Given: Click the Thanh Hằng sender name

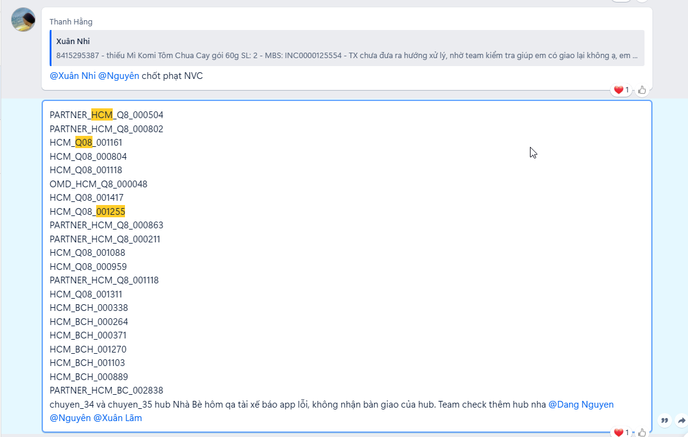Looking at the screenshot, I should pyautogui.click(x=71, y=21).
